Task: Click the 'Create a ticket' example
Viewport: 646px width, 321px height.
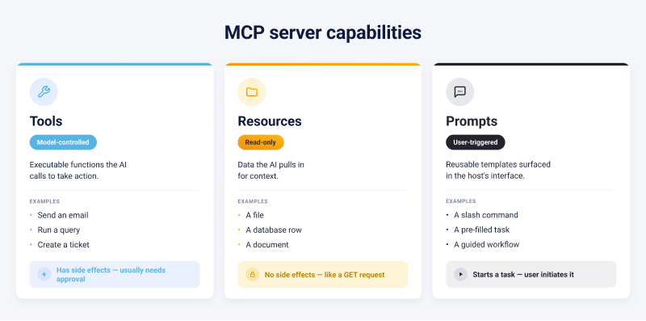Action: point(64,245)
